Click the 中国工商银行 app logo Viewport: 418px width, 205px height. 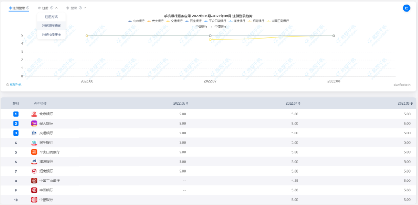pos(34,181)
